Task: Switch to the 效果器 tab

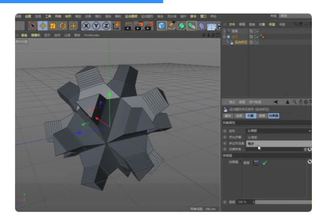Action: pos(273,115)
